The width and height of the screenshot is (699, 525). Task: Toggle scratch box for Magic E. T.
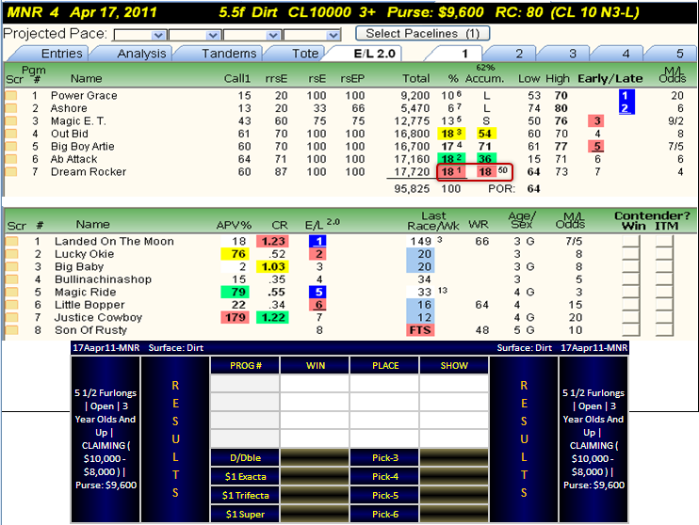[x=11, y=121]
